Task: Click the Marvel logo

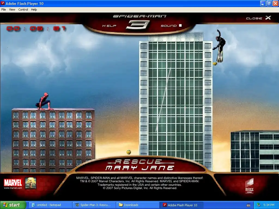Action: pos(13,183)
